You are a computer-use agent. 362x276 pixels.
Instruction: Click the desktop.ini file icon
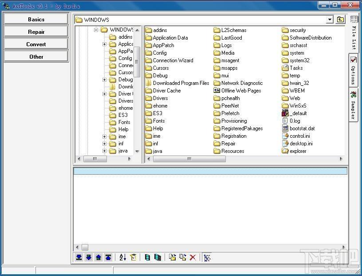[285, 144]
